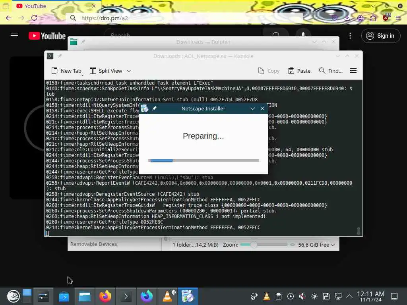Click the Split View button in Konsole
The width and height of the screenshot is (407, 305).
(106, 71)
